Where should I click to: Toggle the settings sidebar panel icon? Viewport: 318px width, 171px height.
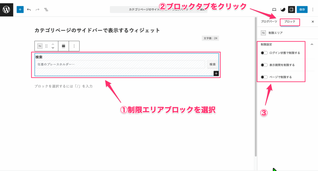291,10
